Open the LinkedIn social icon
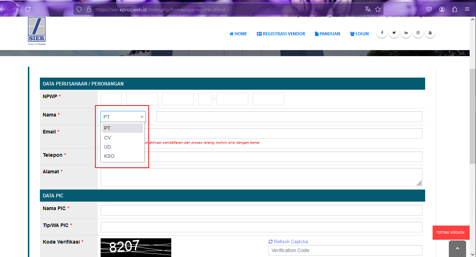The image size is (476, 257). 406,33
